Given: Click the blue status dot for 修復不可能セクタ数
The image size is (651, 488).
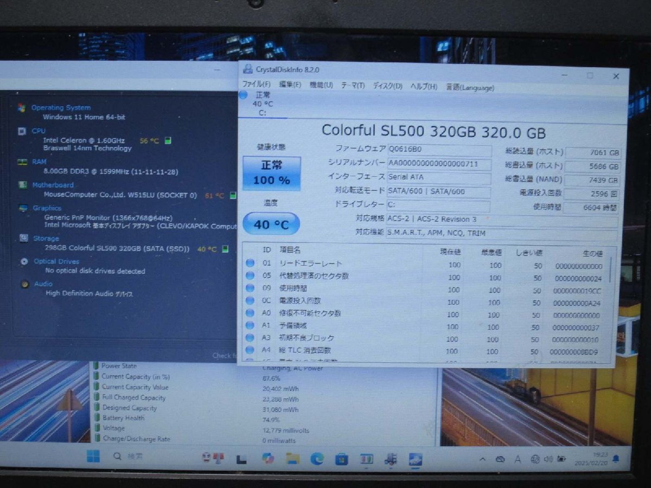Looking at the screenshot, I should tap(250, 313).
